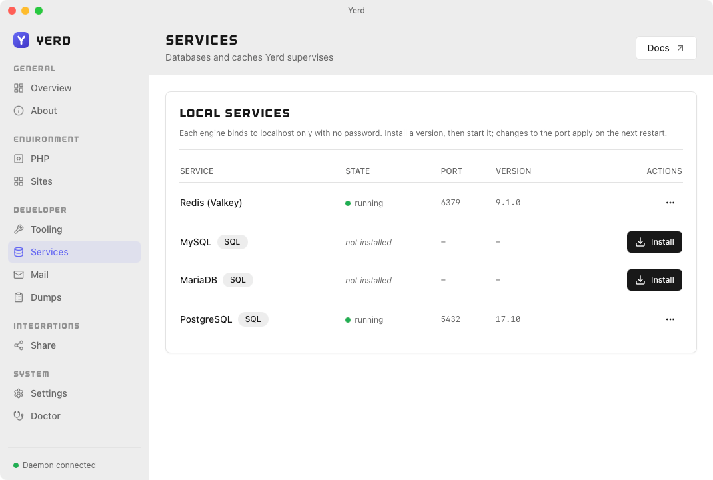The image size is (713, 480).
Task: Open the Docs link
Action: (666, 48)
